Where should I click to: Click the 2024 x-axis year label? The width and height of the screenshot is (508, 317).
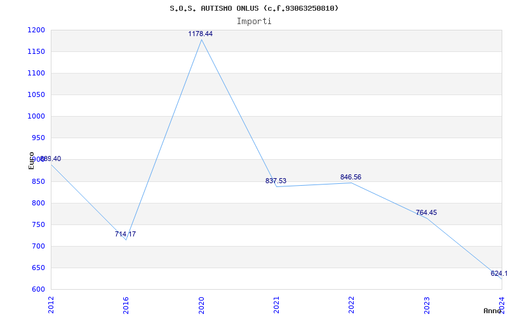coord(502,305)
